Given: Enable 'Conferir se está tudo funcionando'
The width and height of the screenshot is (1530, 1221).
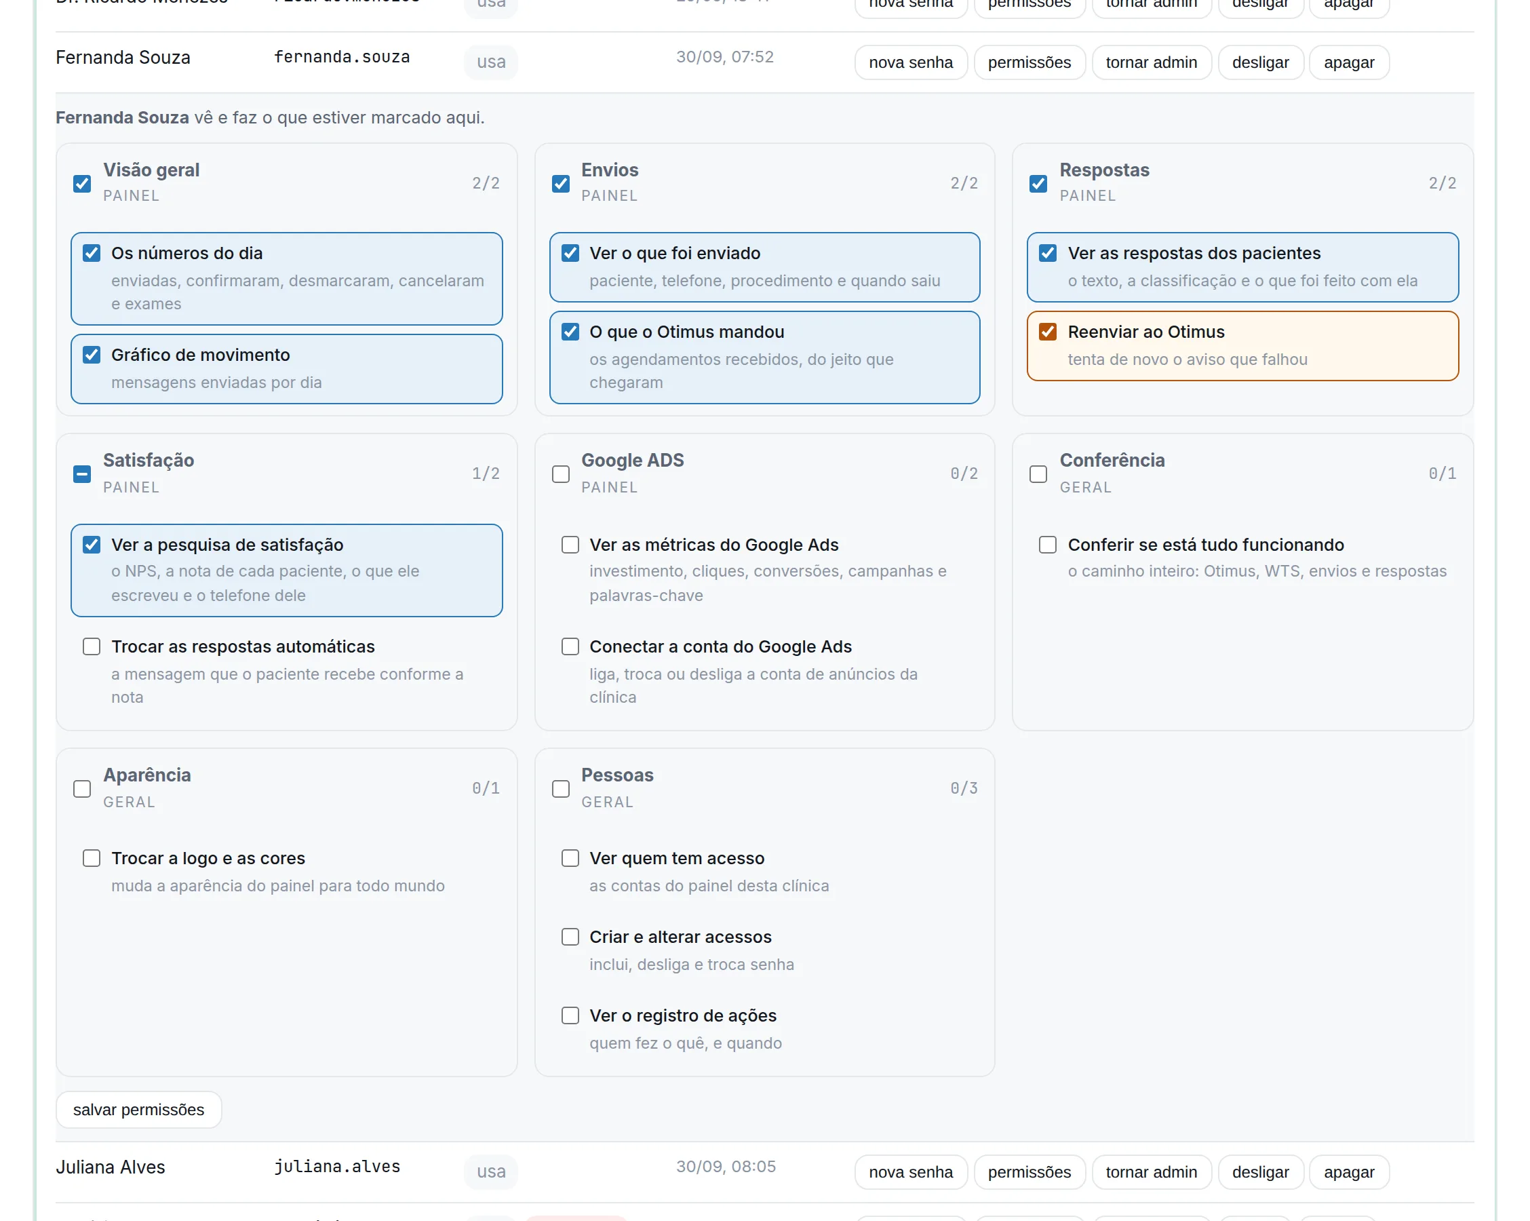Looking at the screenshot, I should [1047, 545].
